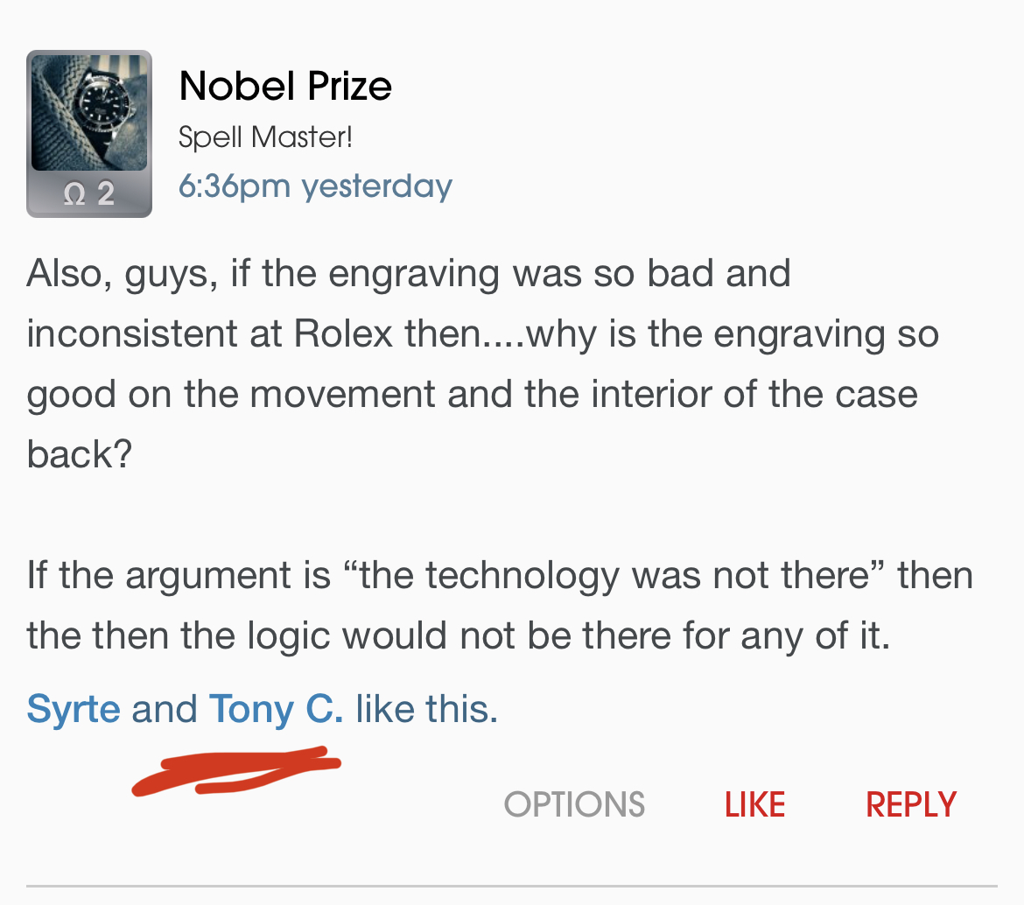Click the red scribble annotation mark
This screenshot has height=905, width=1024.
[236, 770]
